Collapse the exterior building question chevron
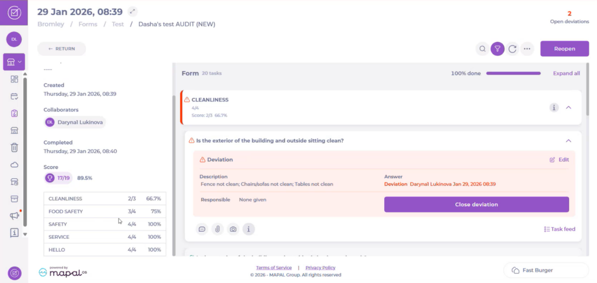This screenshot has height=283, width=597. (568, 140)
